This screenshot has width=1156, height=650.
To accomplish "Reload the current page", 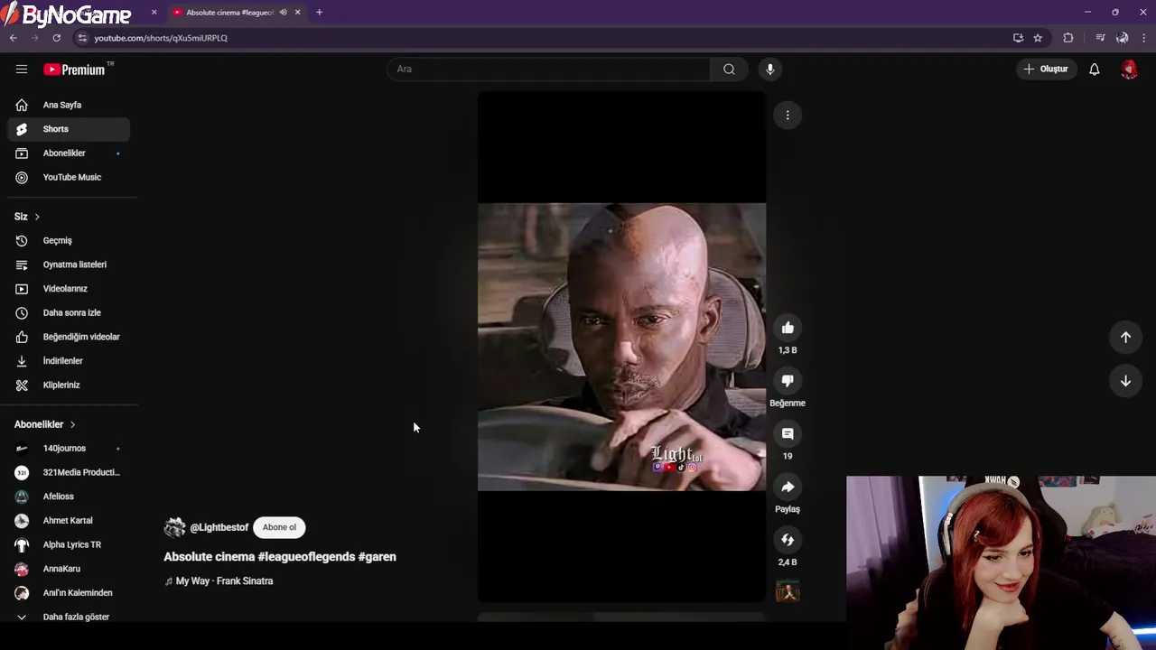I will tap(56, 38).
